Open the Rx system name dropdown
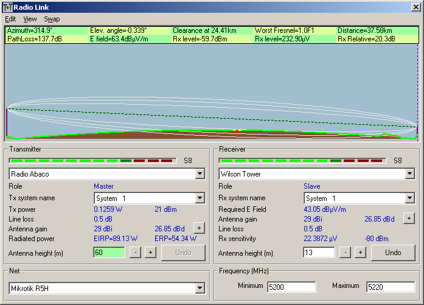424x305 pixels. 409,198
